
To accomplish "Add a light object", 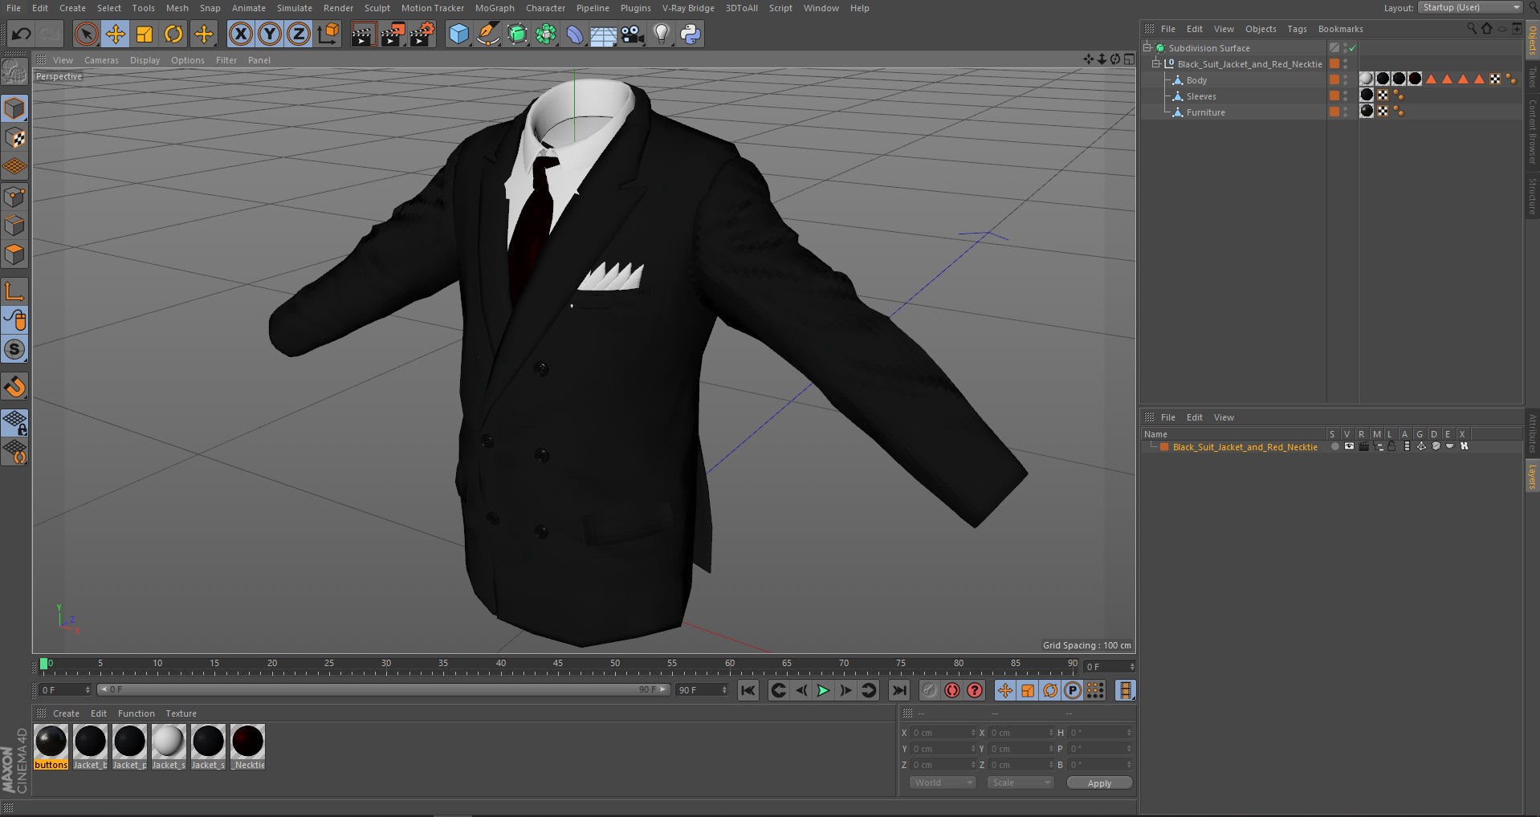I will (662, 34).
